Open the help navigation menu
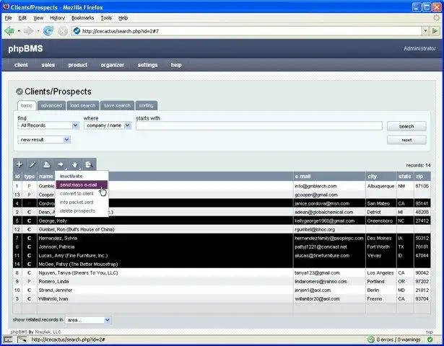Image resolution: width=444 pixels, height=346 pixels. click(176, 65)
